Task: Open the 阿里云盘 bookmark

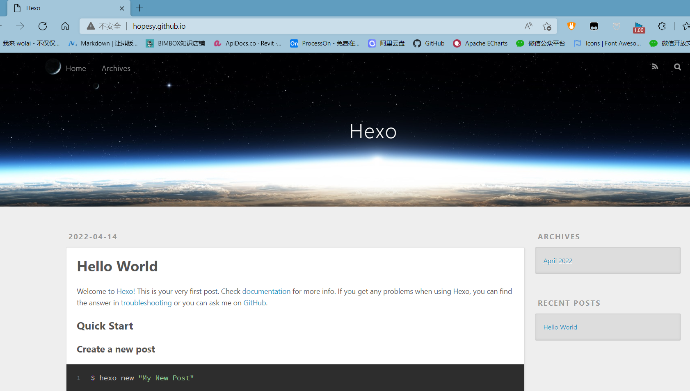Action: pyautogui.click(x=386, y=43)
